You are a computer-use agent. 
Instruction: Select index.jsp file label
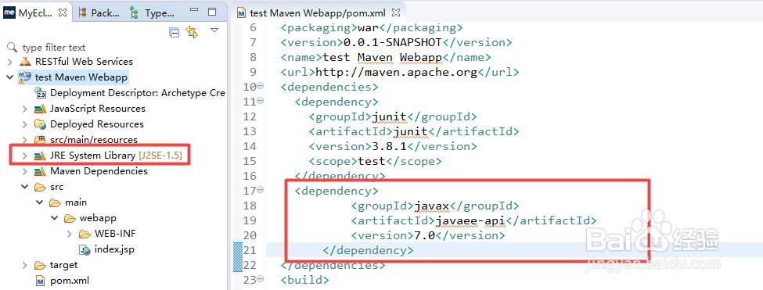tap(114, 249)
